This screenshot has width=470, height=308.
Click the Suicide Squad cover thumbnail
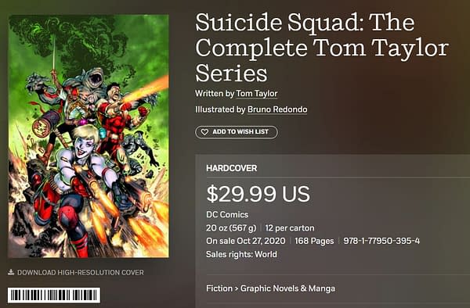coord(89,136)
